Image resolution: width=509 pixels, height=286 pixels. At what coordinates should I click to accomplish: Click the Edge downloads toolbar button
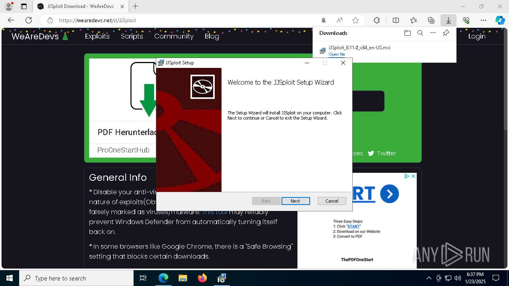pyautogui.click(x=449, y=20)
